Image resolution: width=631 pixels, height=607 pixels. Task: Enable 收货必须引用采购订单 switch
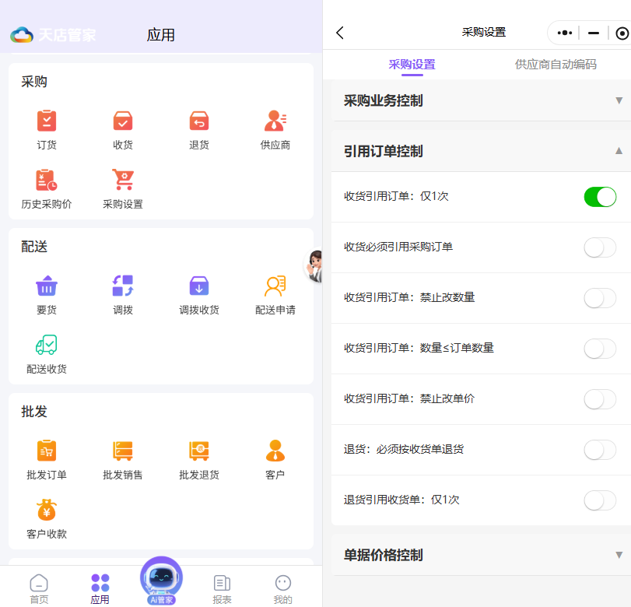[x=600, y=247]
